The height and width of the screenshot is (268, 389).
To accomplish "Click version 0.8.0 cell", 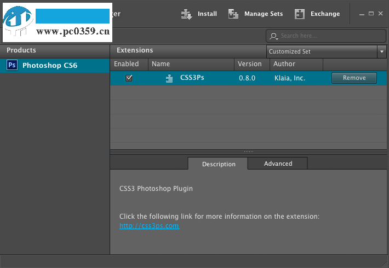I will [247, 78].
